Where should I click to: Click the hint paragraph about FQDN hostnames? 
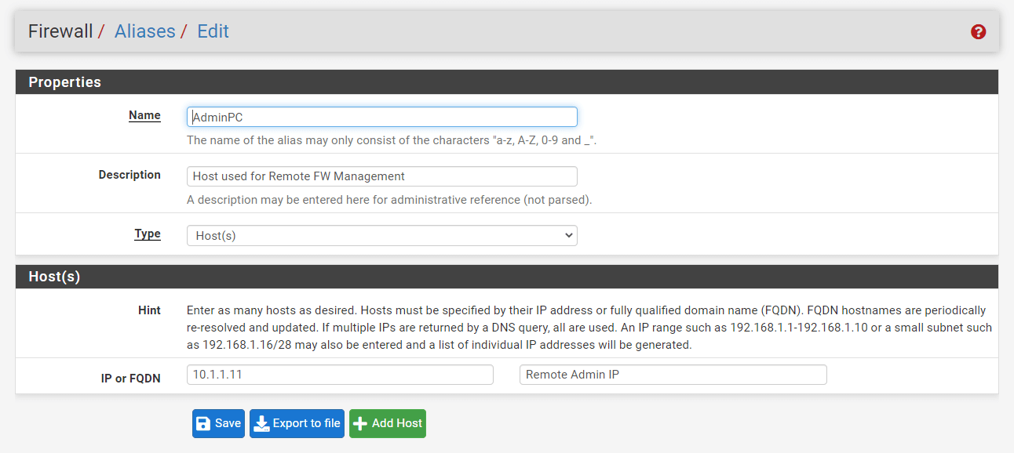(589, 328)
